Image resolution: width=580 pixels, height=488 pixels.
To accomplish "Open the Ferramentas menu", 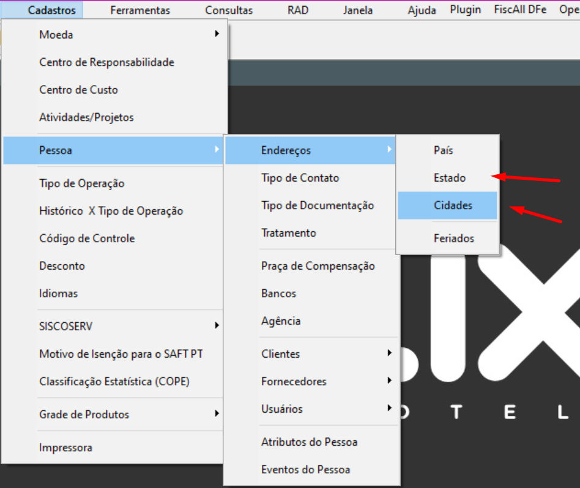I will 140,10.
